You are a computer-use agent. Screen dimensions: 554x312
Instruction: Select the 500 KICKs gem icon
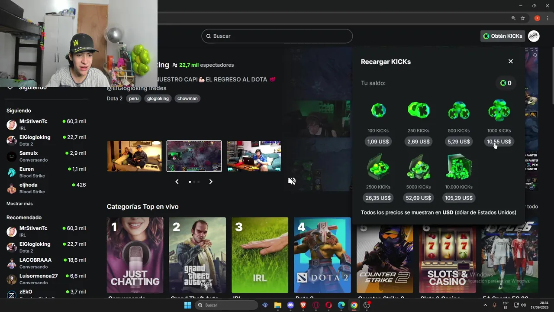coord(459,111)
